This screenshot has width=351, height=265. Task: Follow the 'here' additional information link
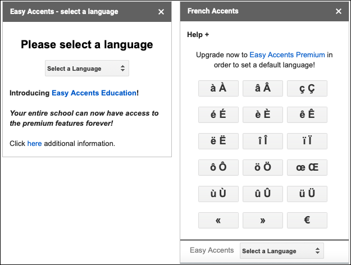pyautogui.click(x=34, y=144)
